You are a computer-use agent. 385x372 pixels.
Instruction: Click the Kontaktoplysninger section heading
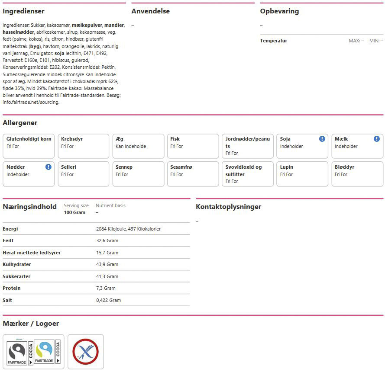pyautogui.click(x=229, y=207)
